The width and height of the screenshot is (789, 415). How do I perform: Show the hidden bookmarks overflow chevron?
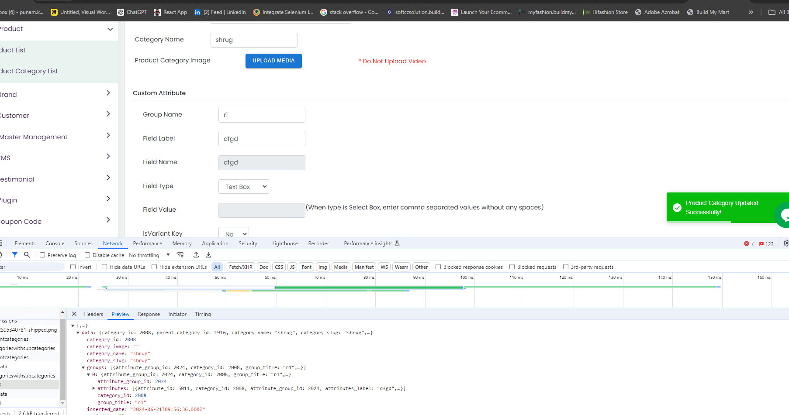pos(751,12)
